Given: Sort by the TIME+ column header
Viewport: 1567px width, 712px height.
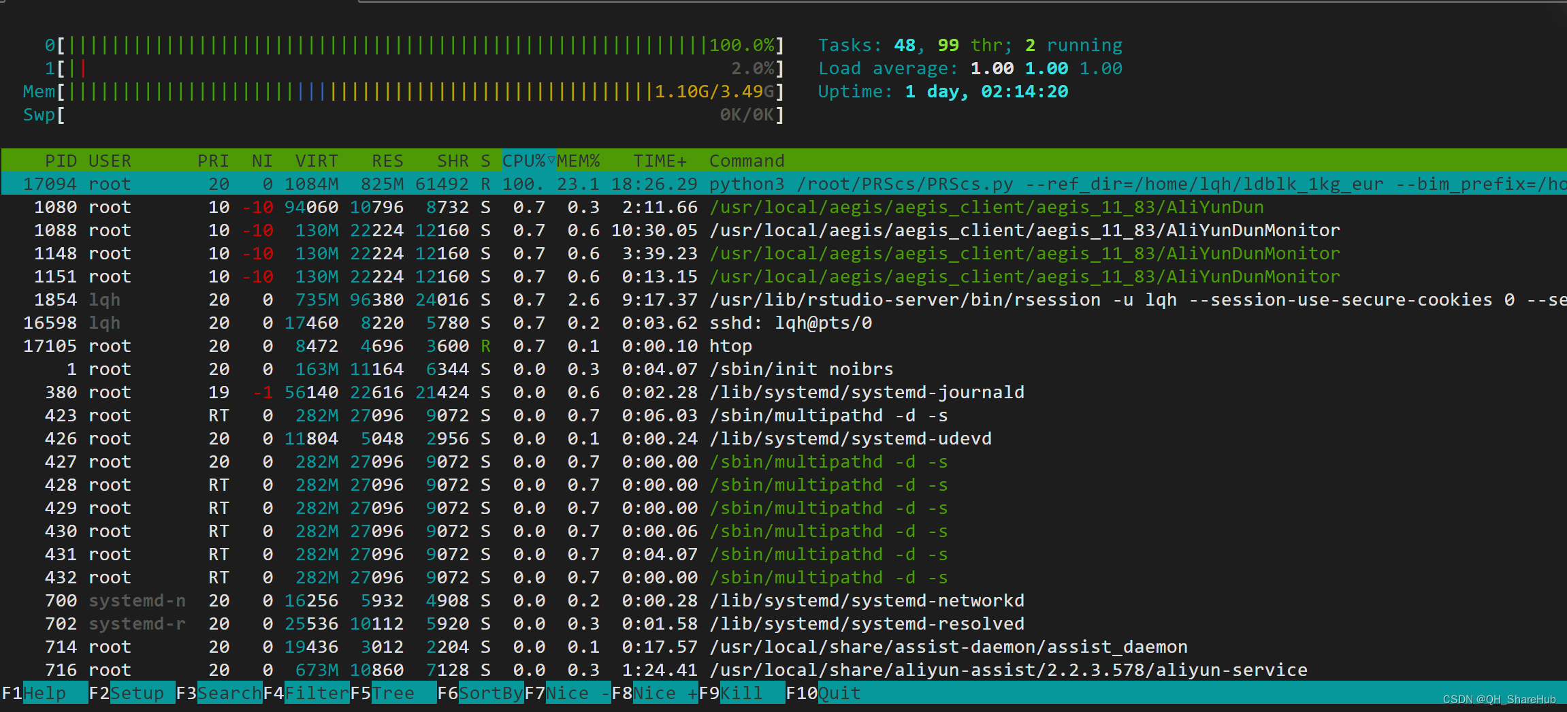Looking at the screenshot, I should point(659,161).
